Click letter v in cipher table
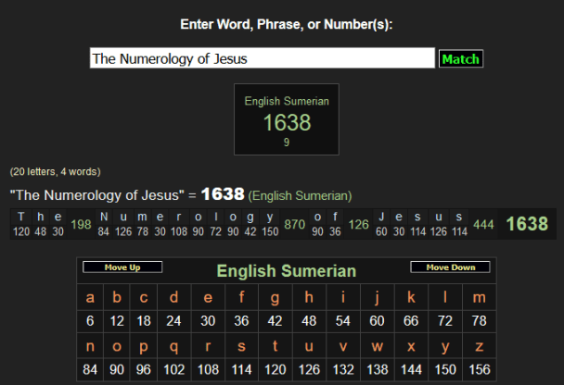 (x=343, y=346)
